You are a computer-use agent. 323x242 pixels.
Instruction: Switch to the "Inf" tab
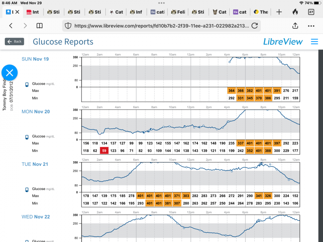point(136,12)
